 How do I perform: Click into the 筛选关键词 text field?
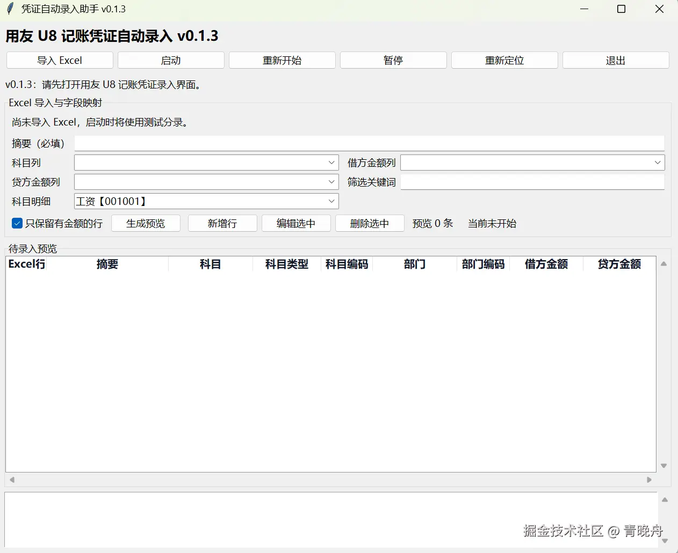(x=532, y=182)
